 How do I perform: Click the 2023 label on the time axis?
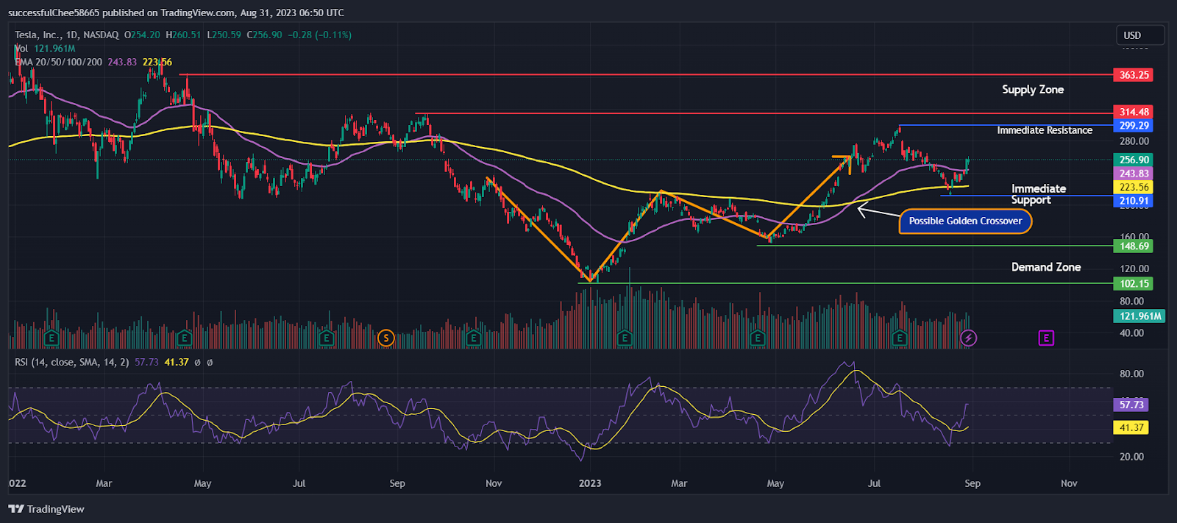point(590,483)
